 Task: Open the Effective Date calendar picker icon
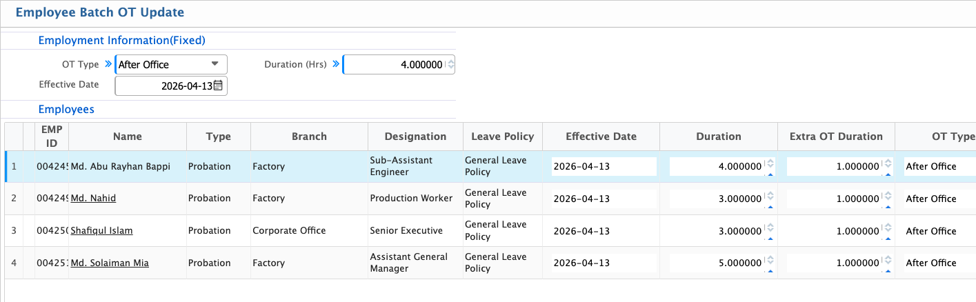[x=218, y=86]
